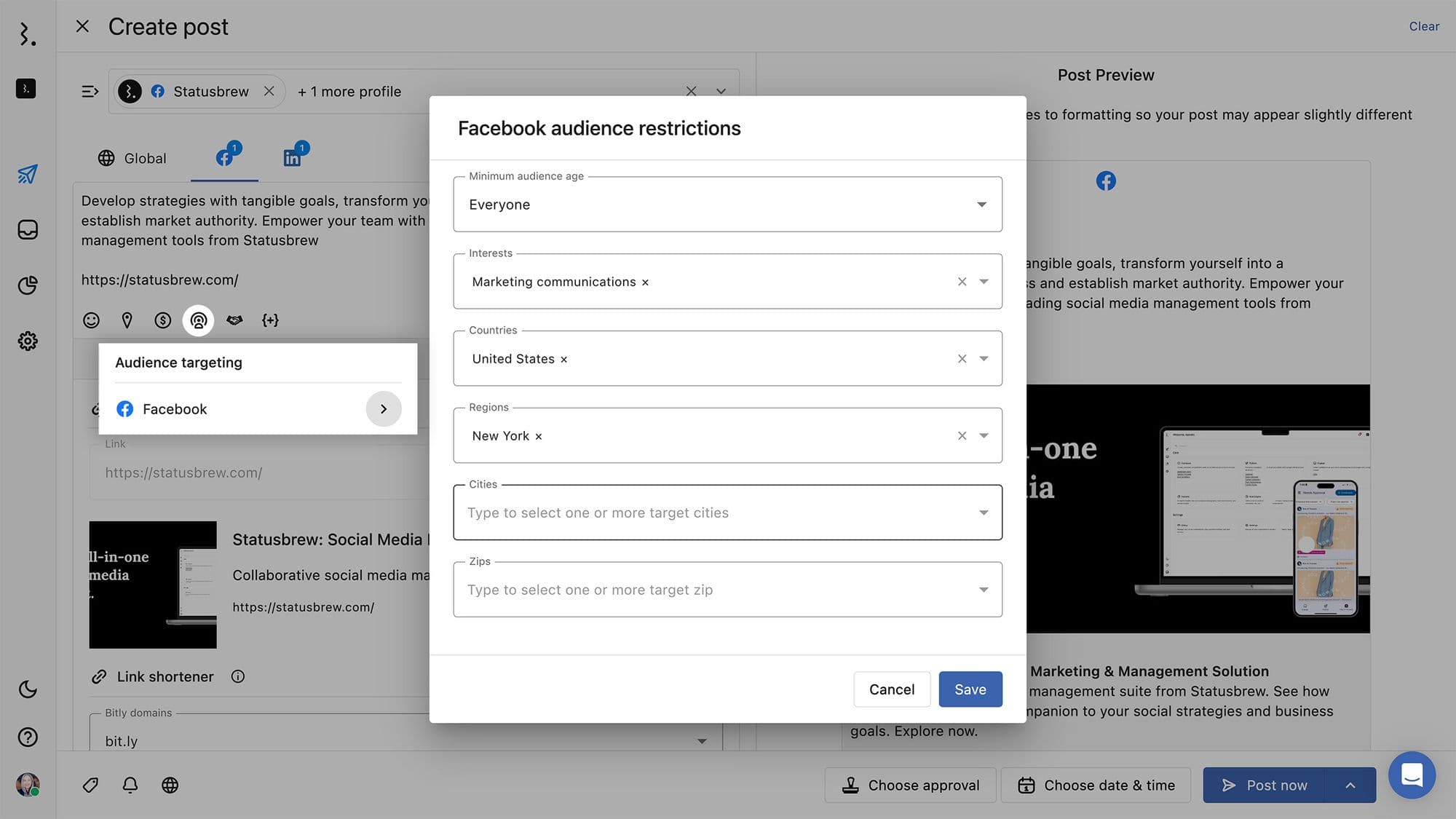The width and height of the screenshot is (1456, 819).
Task: Open the Help question mark icon
Action: click(28, 737)
